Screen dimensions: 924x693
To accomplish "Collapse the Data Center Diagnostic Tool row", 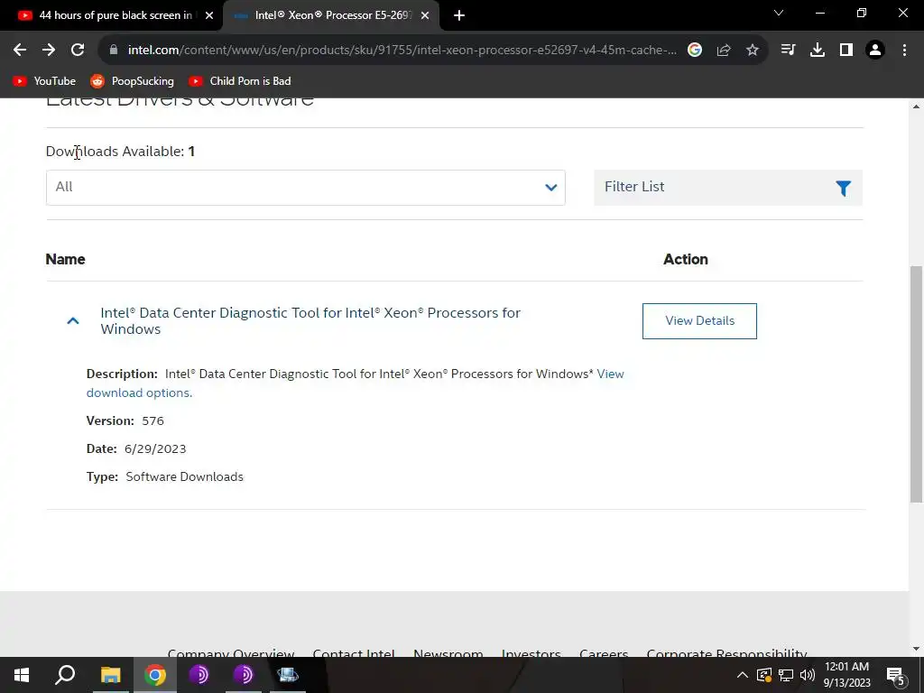I will (x=73, y=321).
